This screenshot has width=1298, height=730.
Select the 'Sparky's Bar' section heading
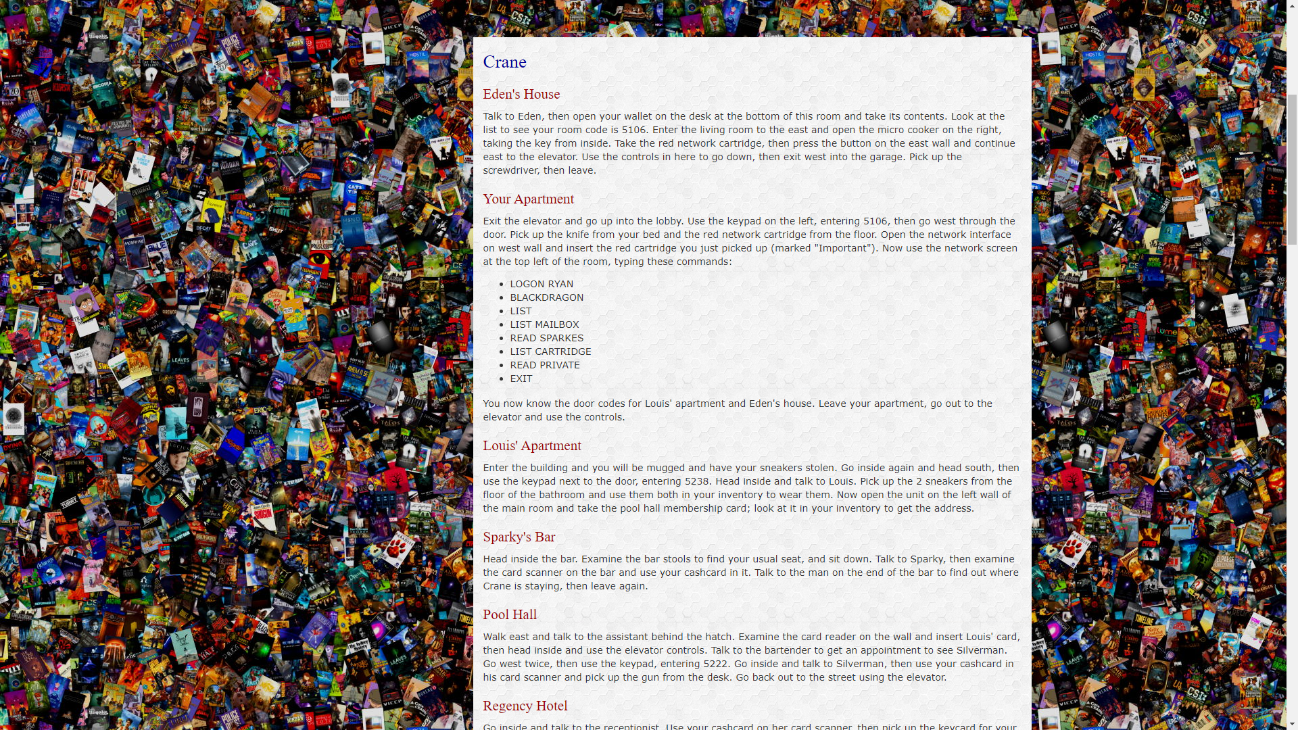pos(519,537)
